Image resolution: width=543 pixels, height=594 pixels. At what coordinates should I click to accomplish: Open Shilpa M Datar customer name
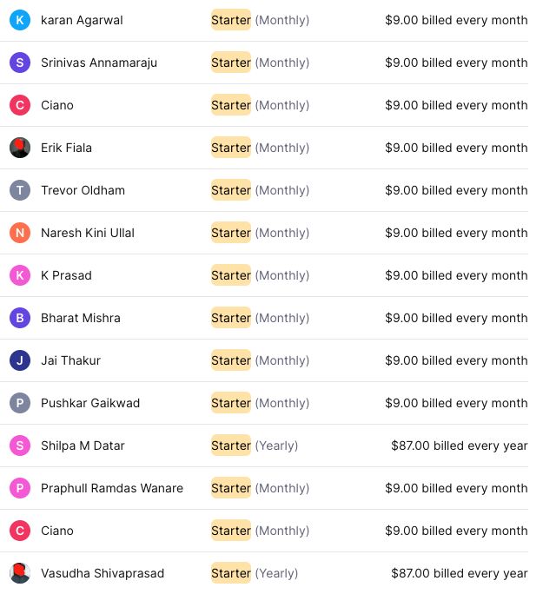tap(83, 445)
